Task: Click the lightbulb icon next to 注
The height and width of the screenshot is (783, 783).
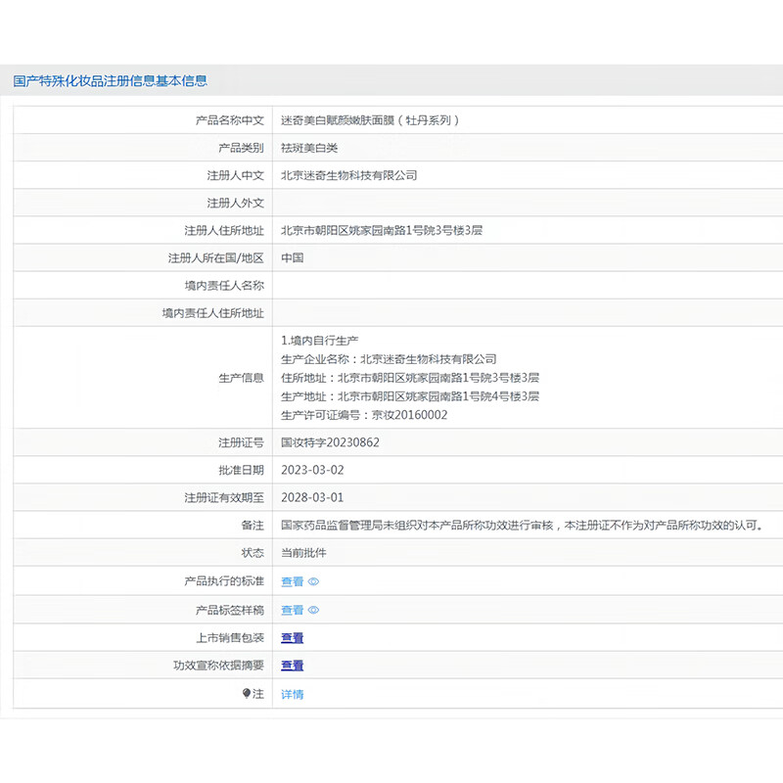Action: tap(247, 693)
